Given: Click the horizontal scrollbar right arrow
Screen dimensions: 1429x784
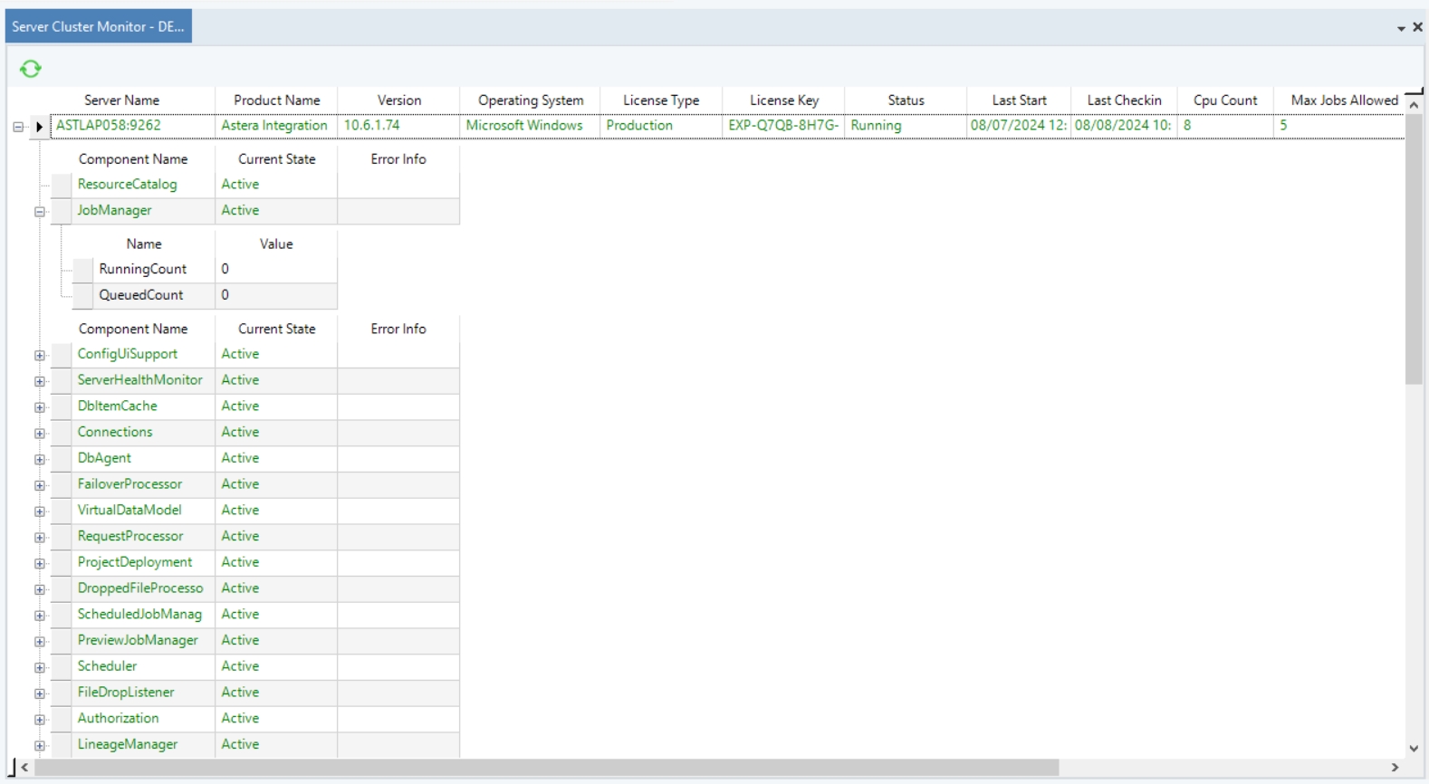Looking at the screenshot, I should coord(1395,768).
